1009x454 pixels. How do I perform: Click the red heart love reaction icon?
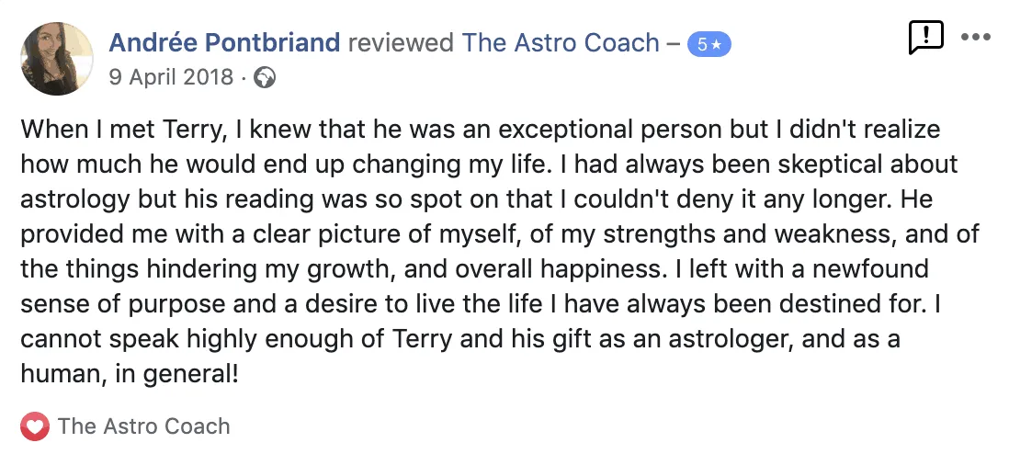pyautogui.click(x=35, y=426)
